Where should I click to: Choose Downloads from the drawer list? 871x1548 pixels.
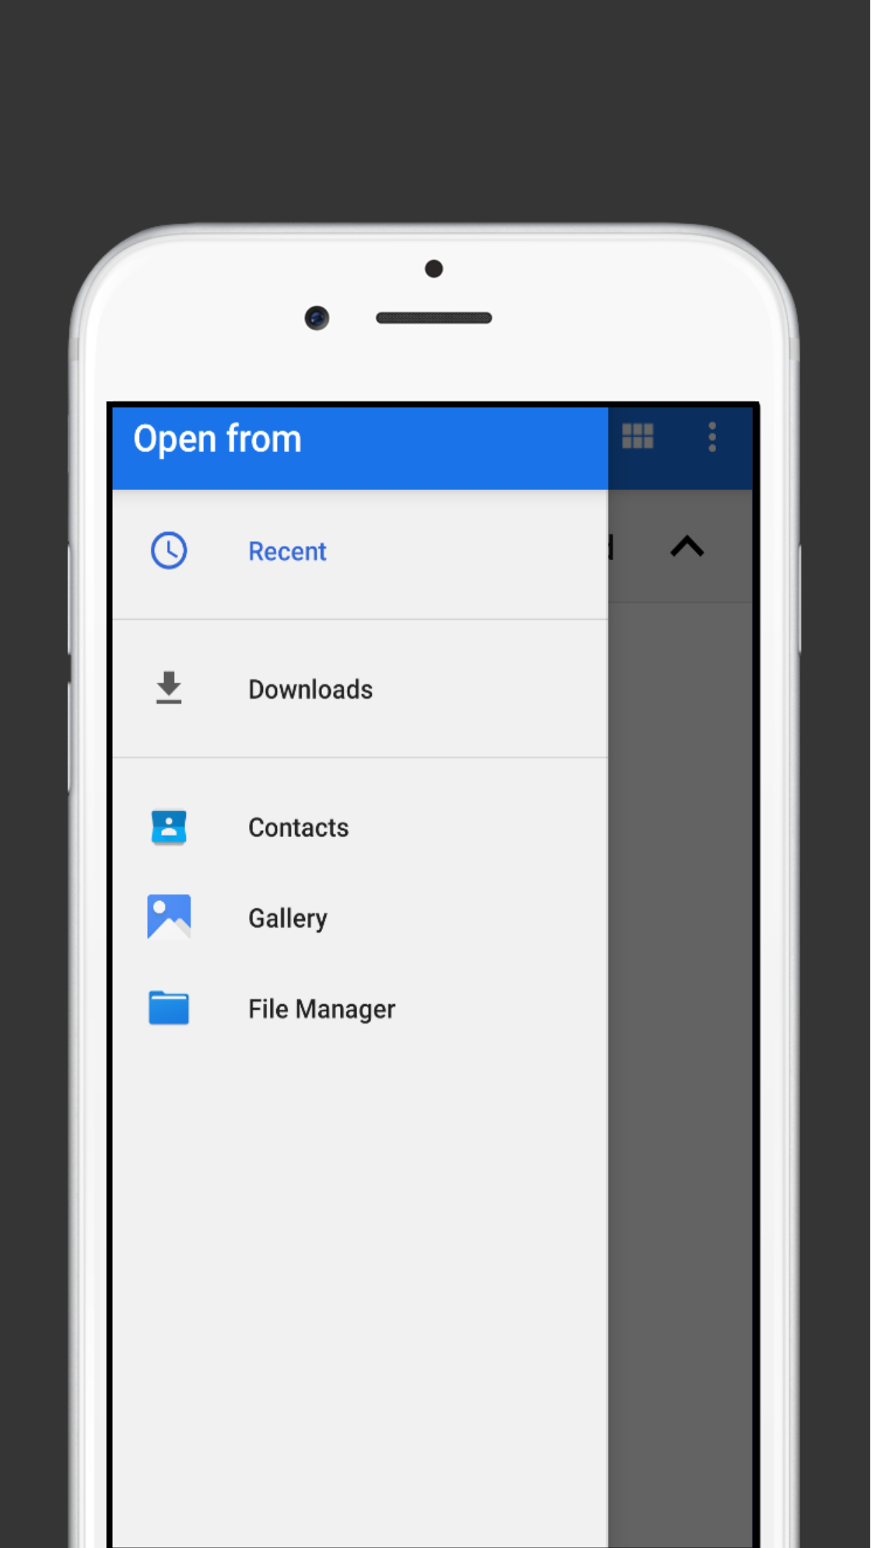point(310,690)
